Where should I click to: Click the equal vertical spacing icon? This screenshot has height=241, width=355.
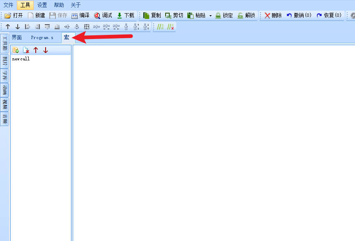pos(126,27)
